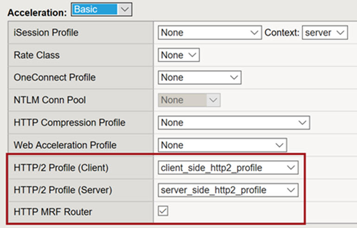The image size is (357, 228).
Task: Click the Acceleration section heading
Action: [38, 12]
